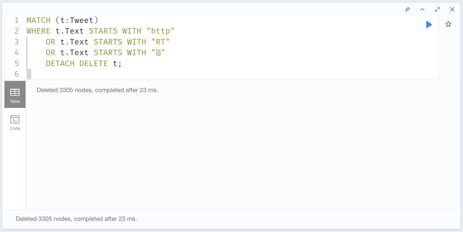This screenshot has height=232, width=463.
Task: Click the Table grid icon
Action: pos(15,92)
